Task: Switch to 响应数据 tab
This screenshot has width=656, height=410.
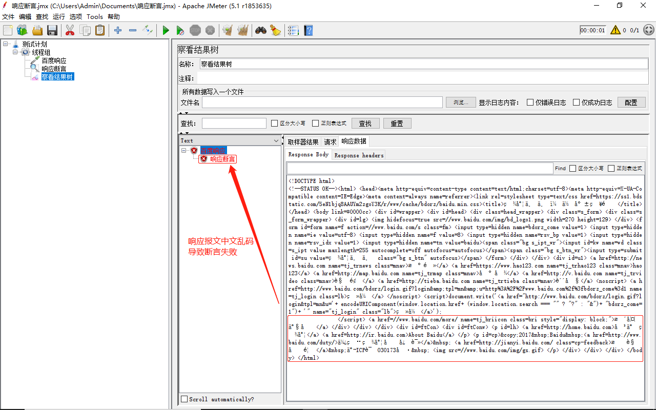Action: 354,141
